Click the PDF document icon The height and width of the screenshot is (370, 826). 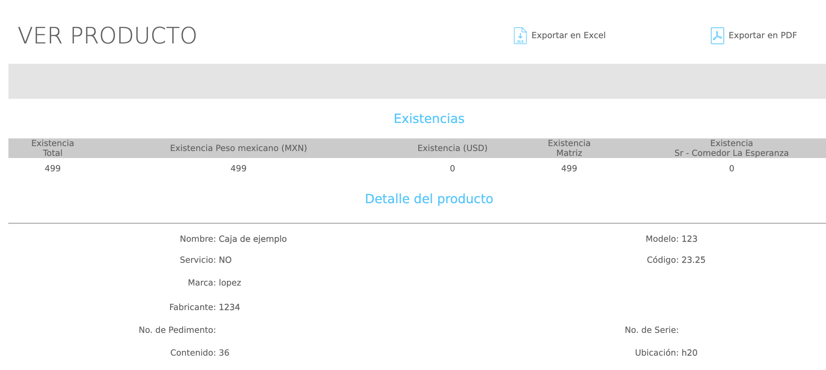pos(717,36)
